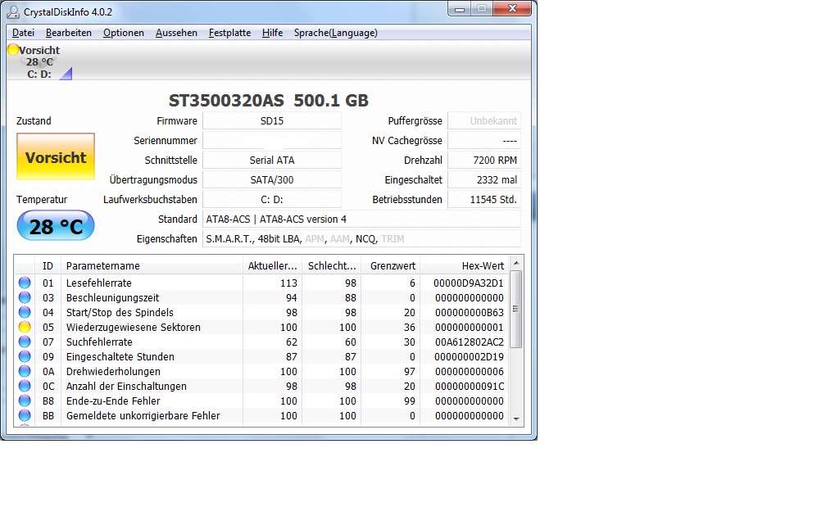Open the Bearbeiten menu

[x=69, y=33]
